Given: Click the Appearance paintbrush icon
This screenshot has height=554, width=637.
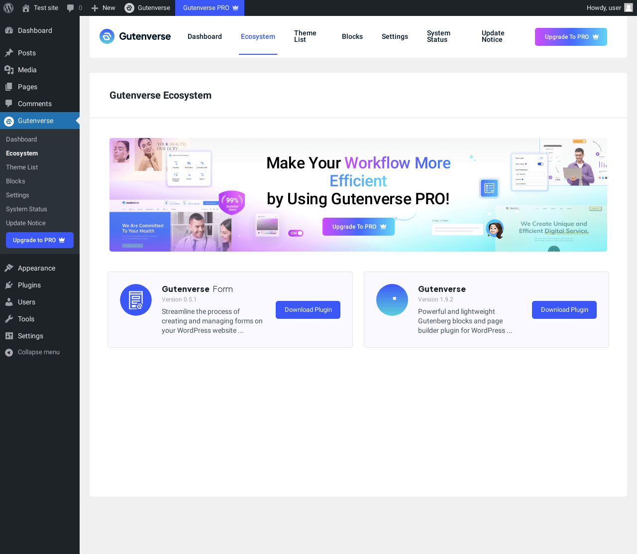Looking at the screenshot, I should (9, 268).
